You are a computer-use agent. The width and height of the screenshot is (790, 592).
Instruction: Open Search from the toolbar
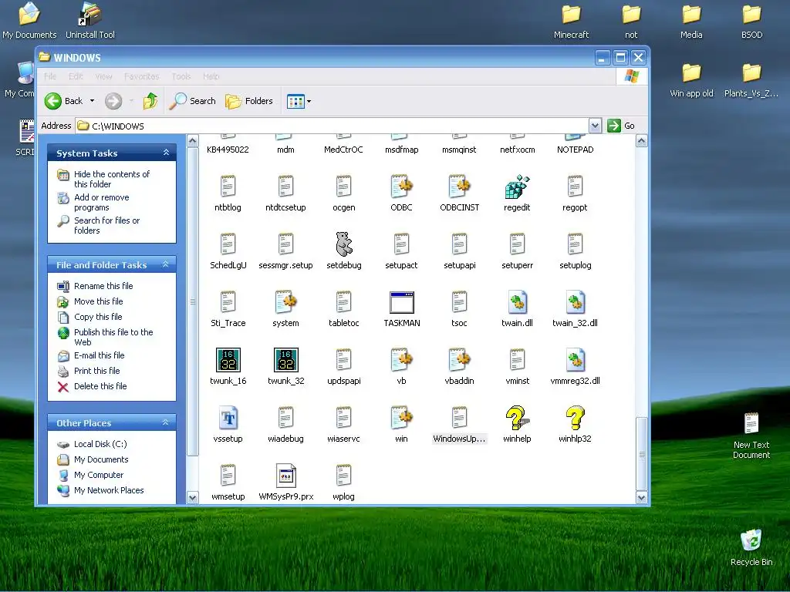click(x=192, y=101)
